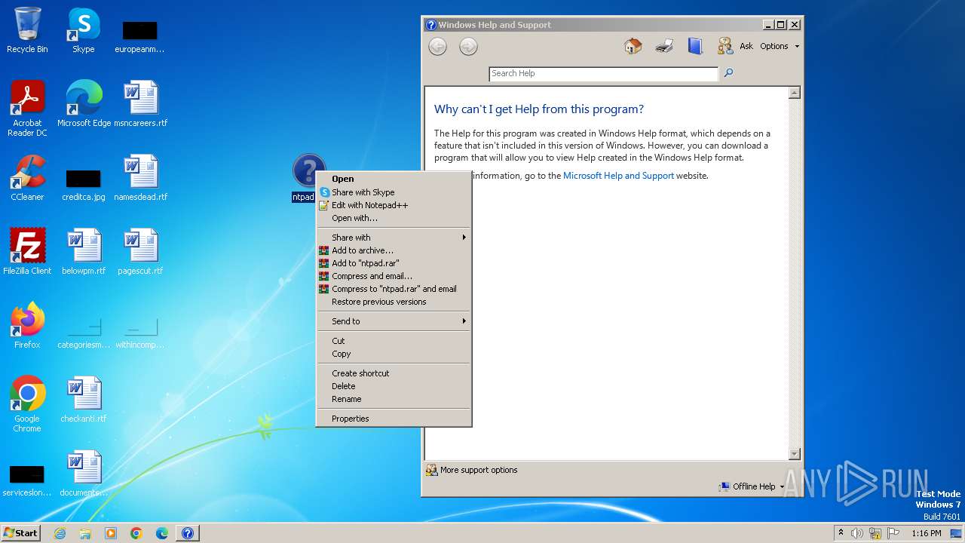This screenshot has height=543, width=965.
Task: Choose Rename from context menu
Action: (x=394, y=399)
